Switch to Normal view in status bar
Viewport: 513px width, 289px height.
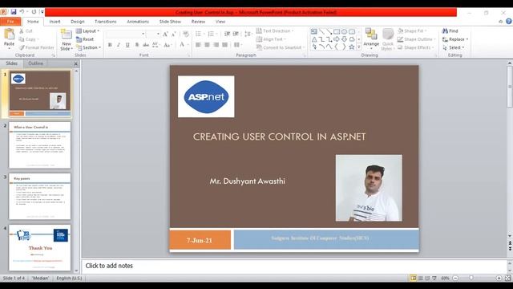coord(414,279)
